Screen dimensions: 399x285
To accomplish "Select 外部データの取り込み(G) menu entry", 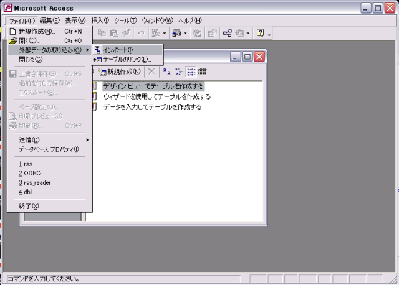I will click(50, 50).
